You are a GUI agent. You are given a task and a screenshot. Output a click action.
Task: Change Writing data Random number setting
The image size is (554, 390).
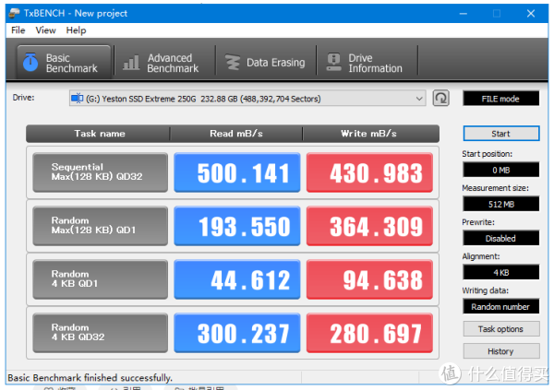click(x=501, y=307)
